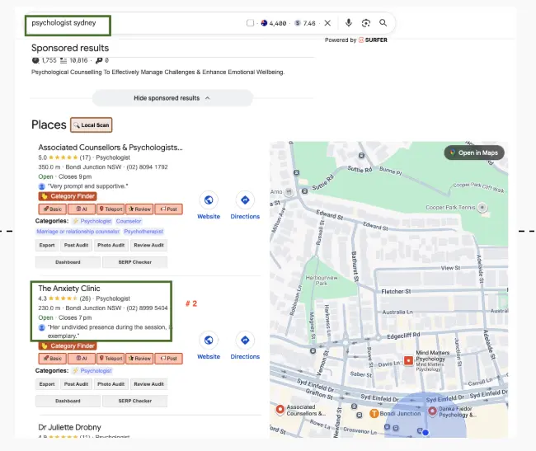Tick the checkbox beside keyword volume 4,400
Image resolution: width=536 pixels, height=451 pixels.
(x=250, y=23)
